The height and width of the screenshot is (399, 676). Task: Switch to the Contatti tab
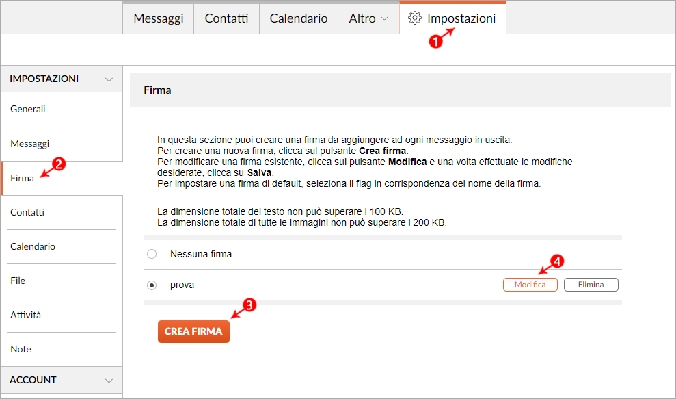(226, 18)
